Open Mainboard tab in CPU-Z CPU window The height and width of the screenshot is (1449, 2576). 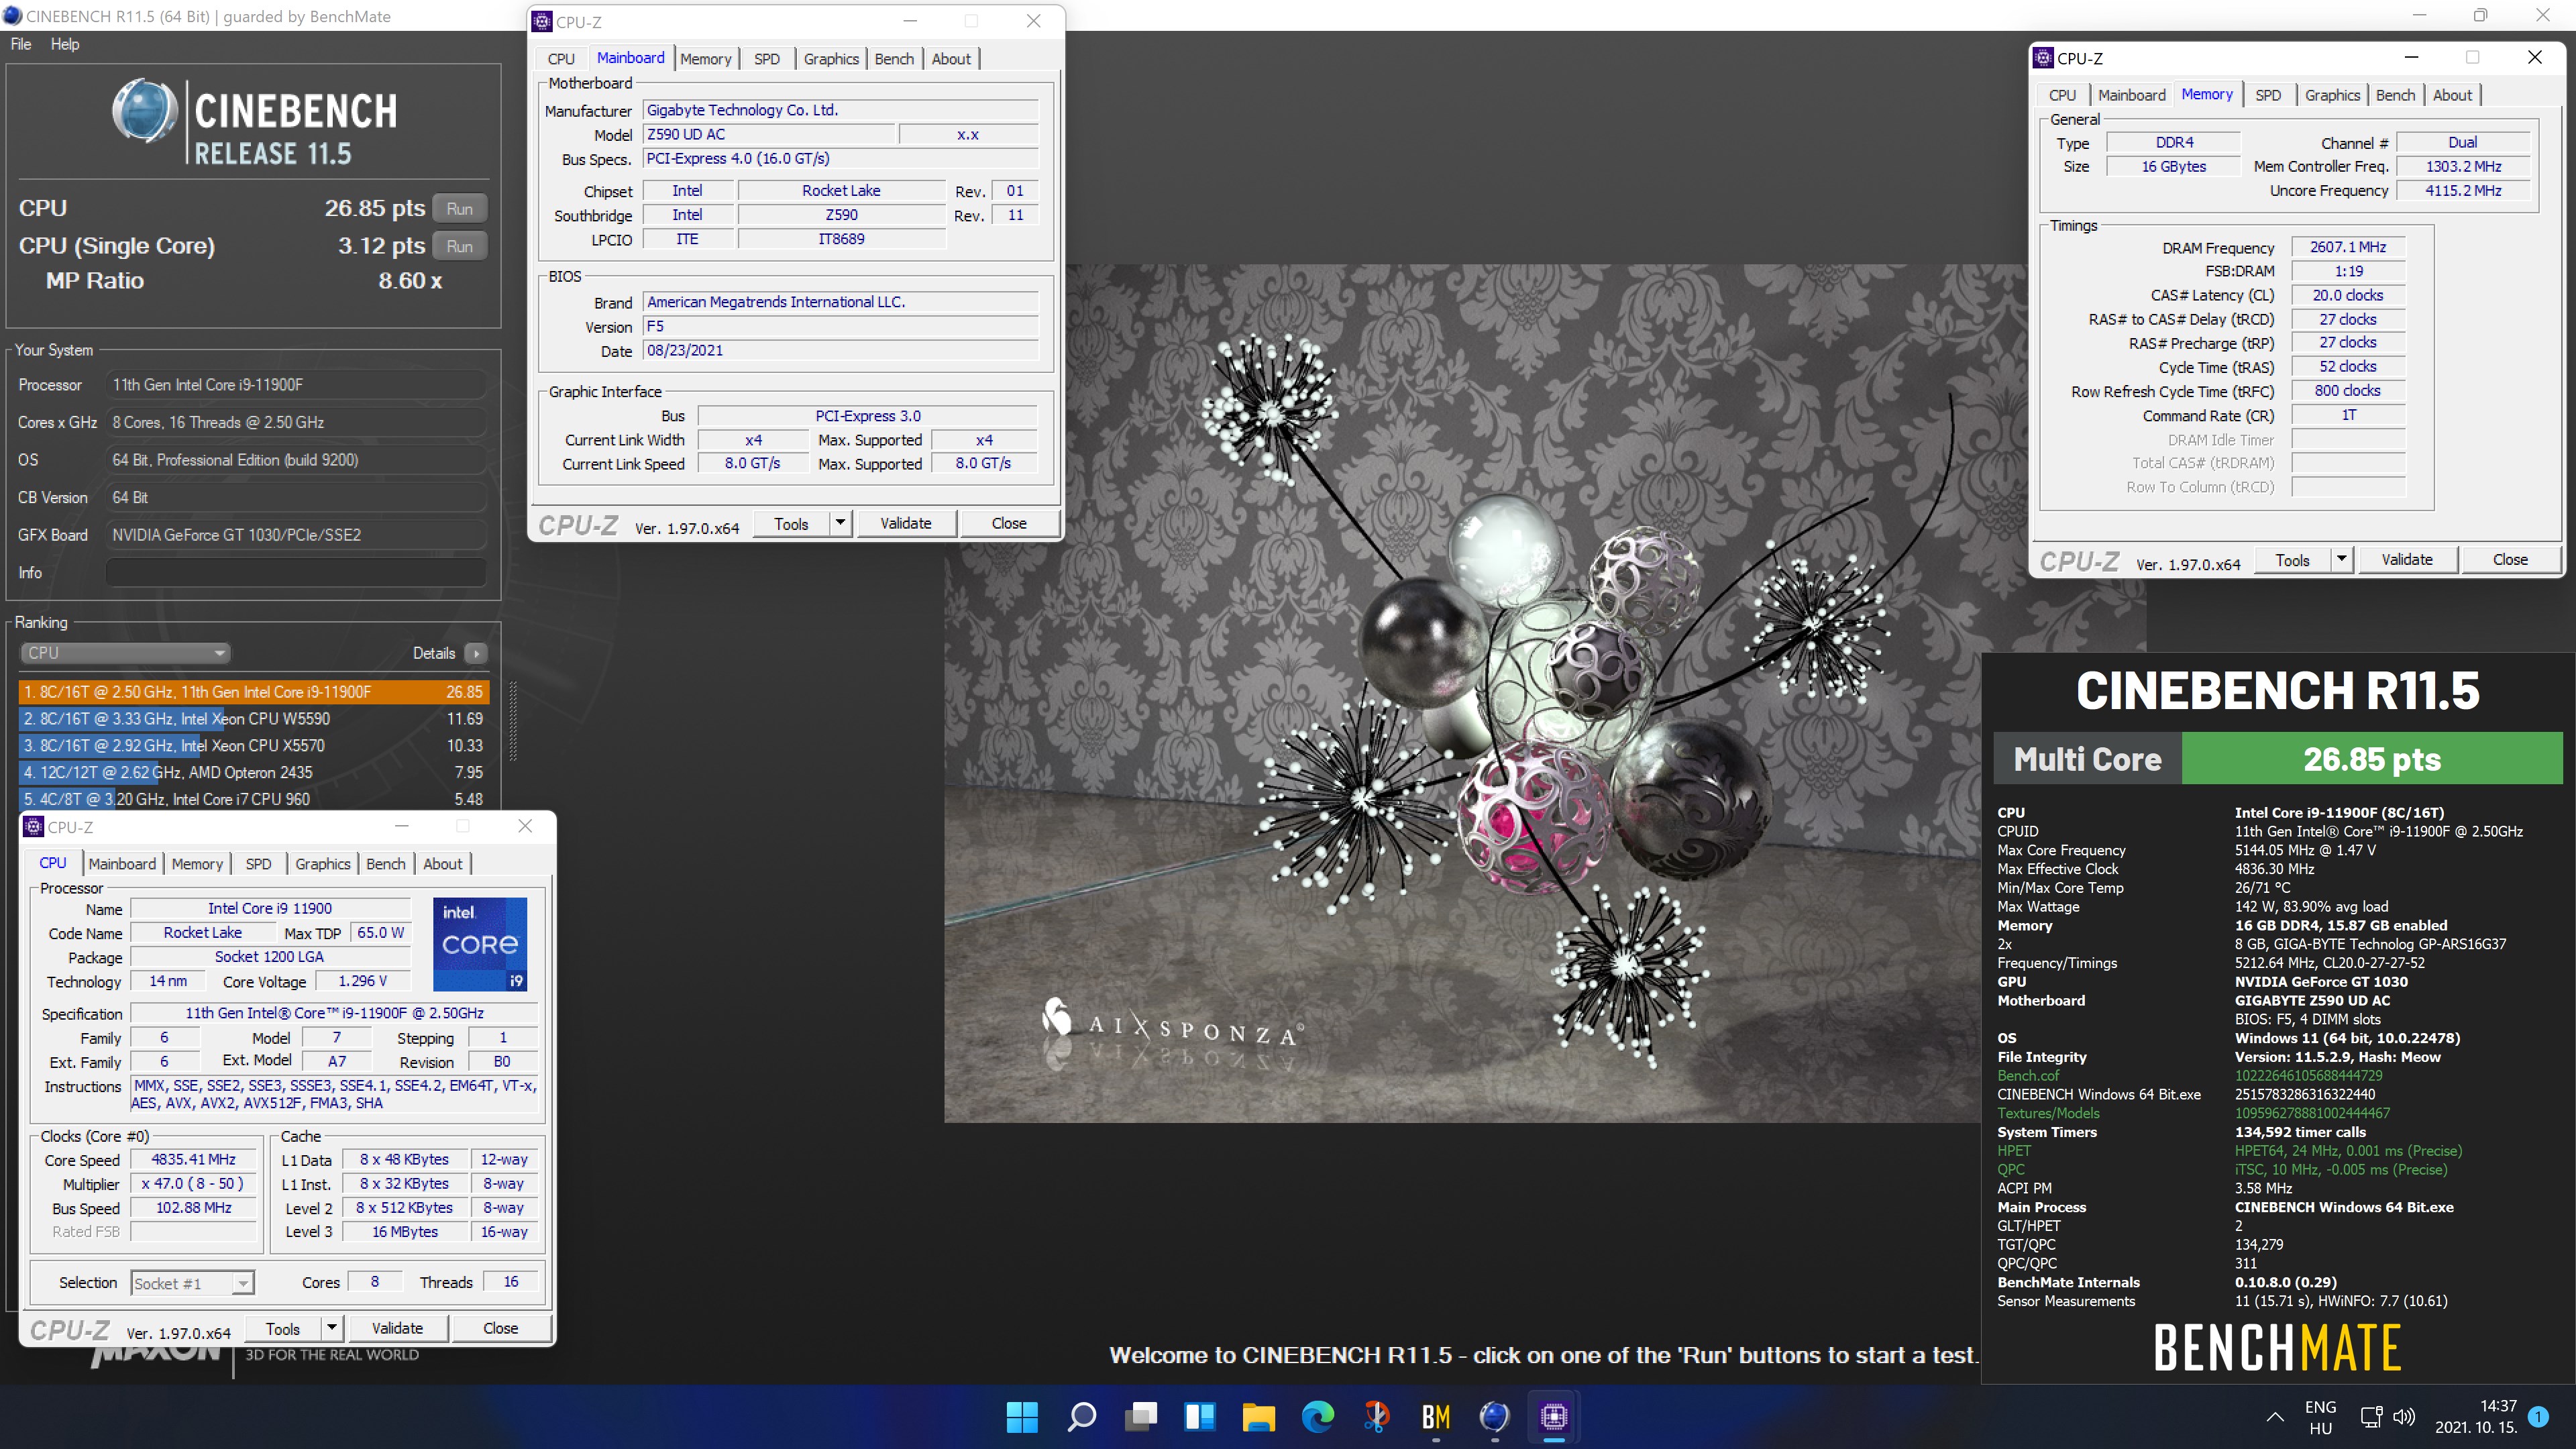pos(122,864)
